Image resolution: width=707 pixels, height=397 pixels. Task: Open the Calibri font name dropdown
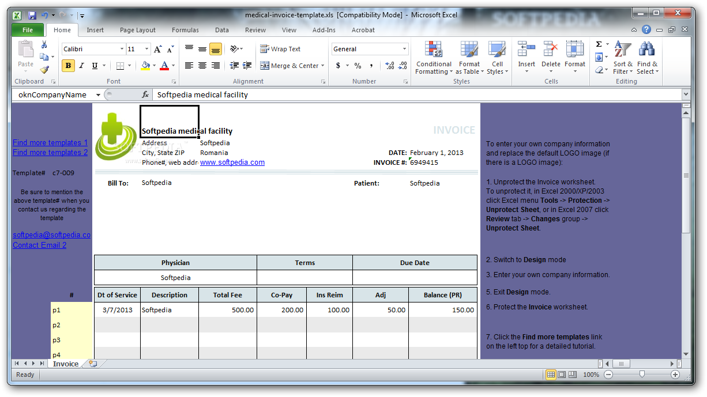pos(122,49)
